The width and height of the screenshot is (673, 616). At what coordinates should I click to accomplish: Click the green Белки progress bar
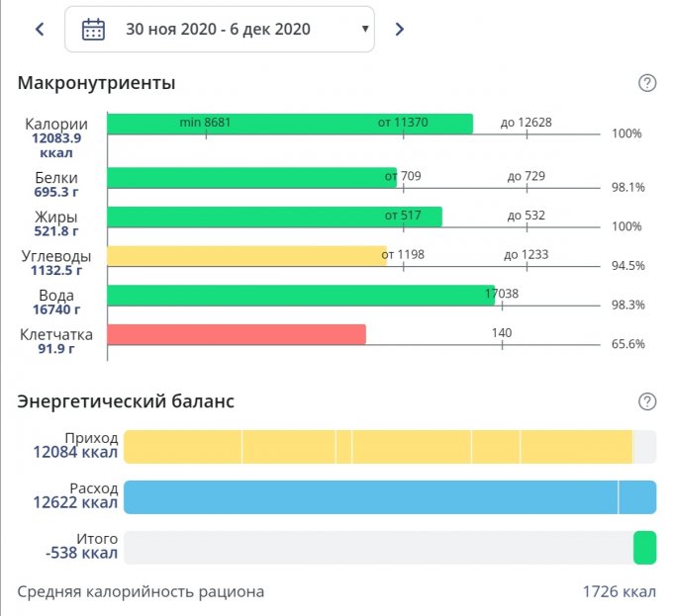(251, 177)
